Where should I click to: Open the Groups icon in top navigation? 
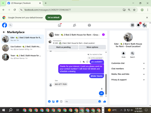coord(89,25)
